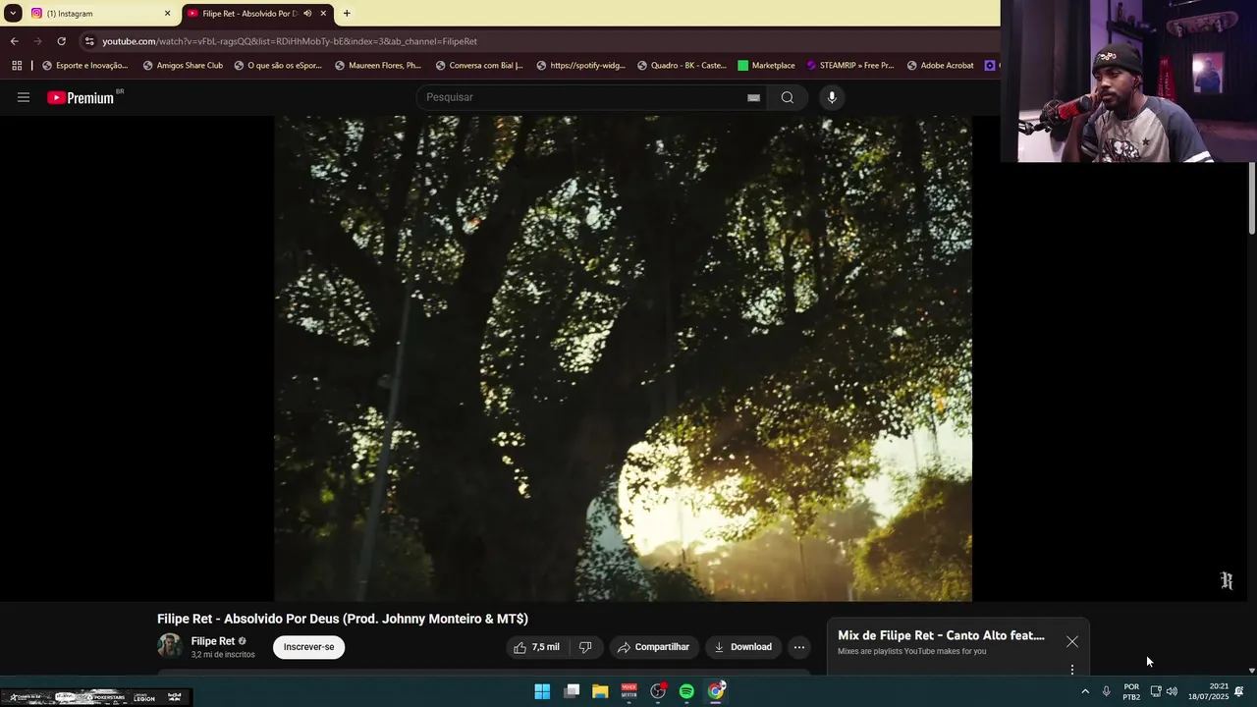
Task: Open the Filipe Ret channel name link
Action: pyautogui.click(x=213, y=641)
